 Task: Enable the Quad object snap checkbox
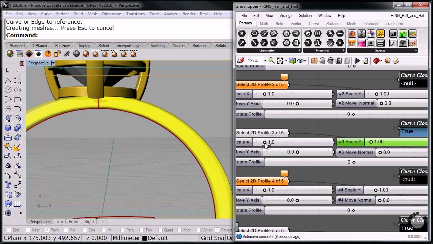coord(160,230)
